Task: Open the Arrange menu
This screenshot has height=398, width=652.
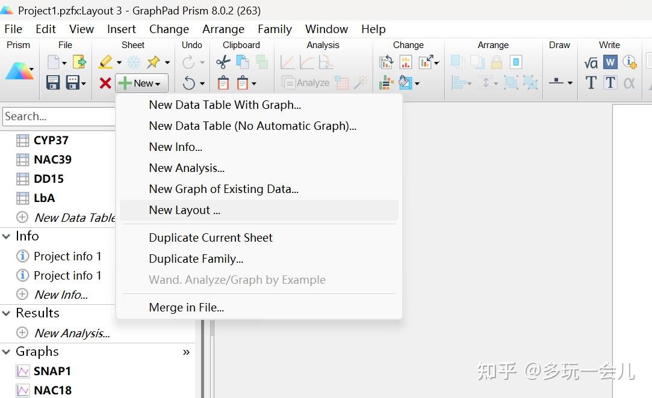Action: (x=223, y=29)
